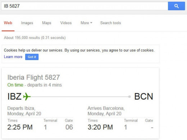Focus the search box containing IB 5827
187x140 pixels.
click(x=85, y=6)
